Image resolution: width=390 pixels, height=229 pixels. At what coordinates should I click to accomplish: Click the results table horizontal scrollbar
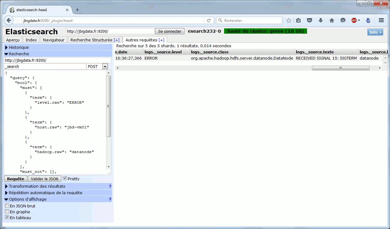click(340, 68)
